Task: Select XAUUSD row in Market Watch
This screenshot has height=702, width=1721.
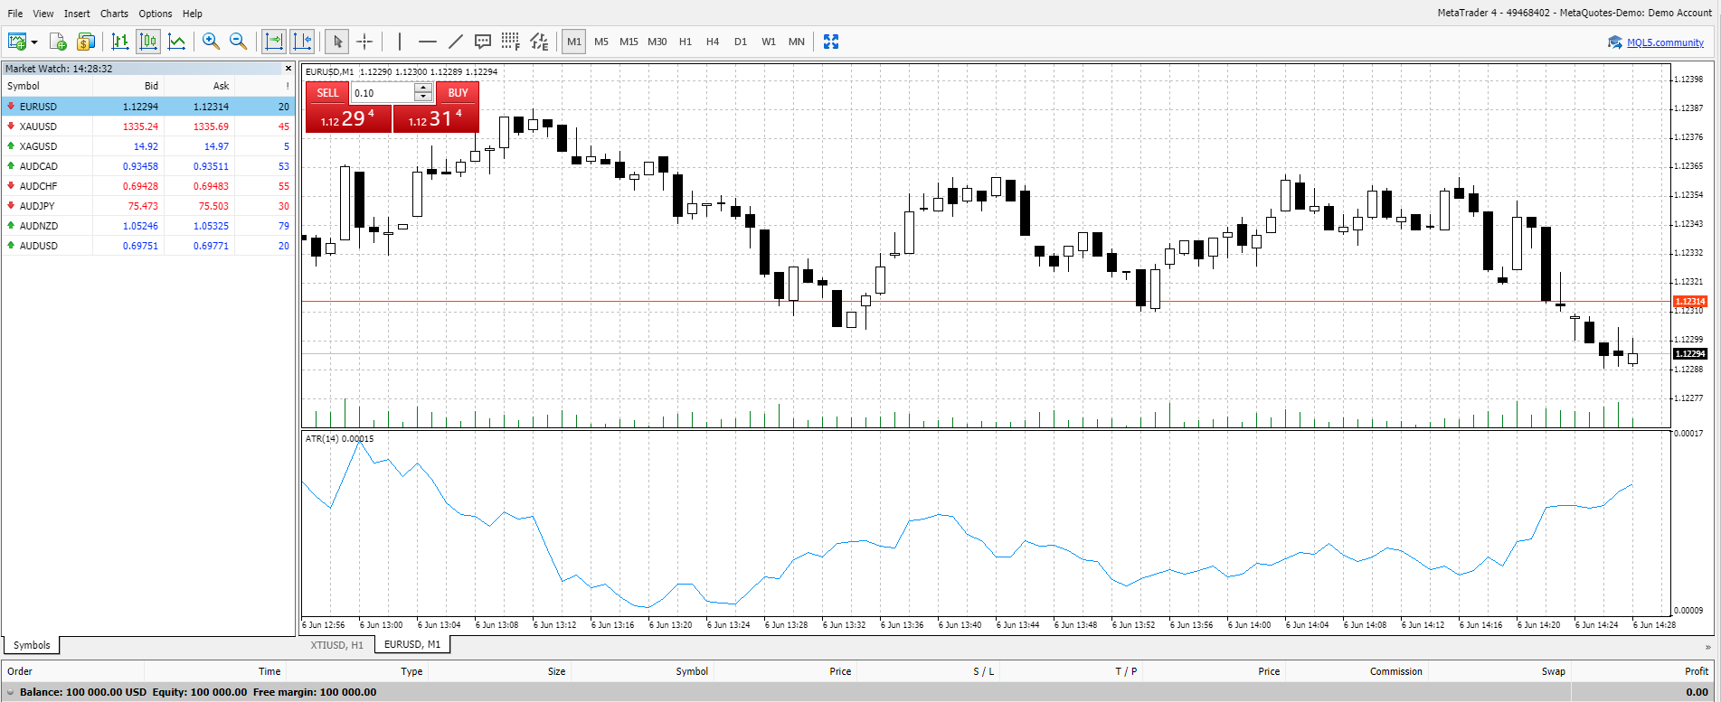Action: tap(148, 126)
